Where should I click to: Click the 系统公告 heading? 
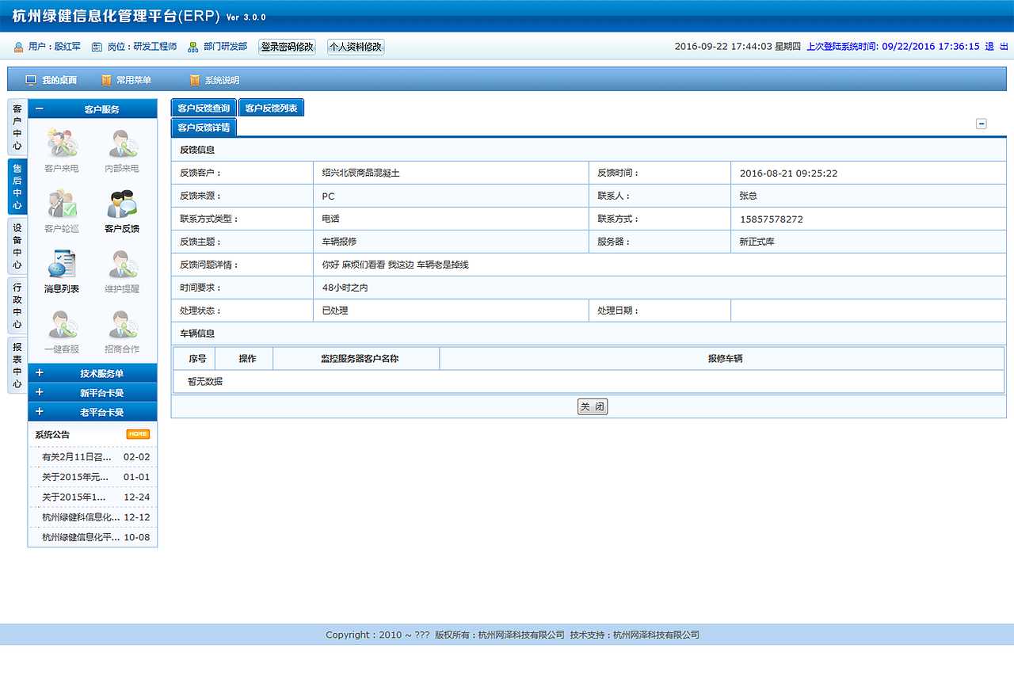(x=52, y=434)
